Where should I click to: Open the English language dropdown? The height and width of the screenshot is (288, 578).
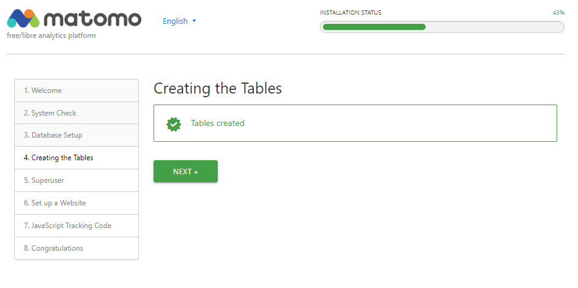click(176, 21)
